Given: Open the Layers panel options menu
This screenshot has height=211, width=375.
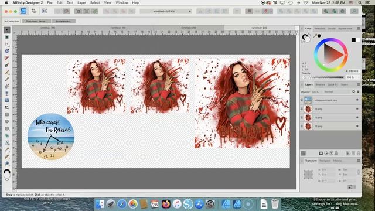Looking at the screenshot, I should [358, 84].
